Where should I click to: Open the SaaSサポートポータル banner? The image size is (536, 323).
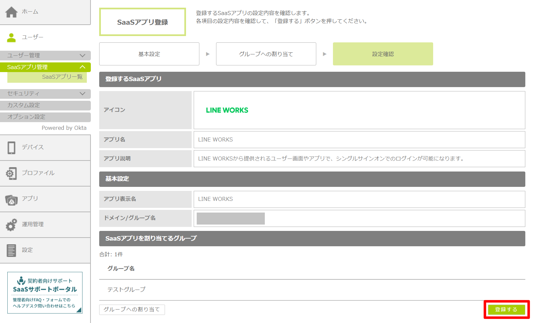point(45,293)
